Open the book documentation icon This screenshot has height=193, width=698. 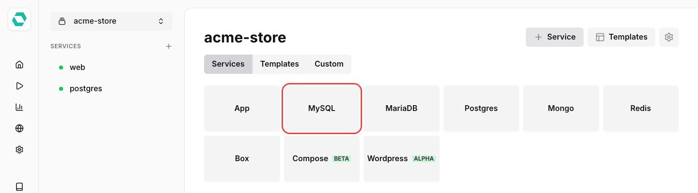(x=19, y=186)
